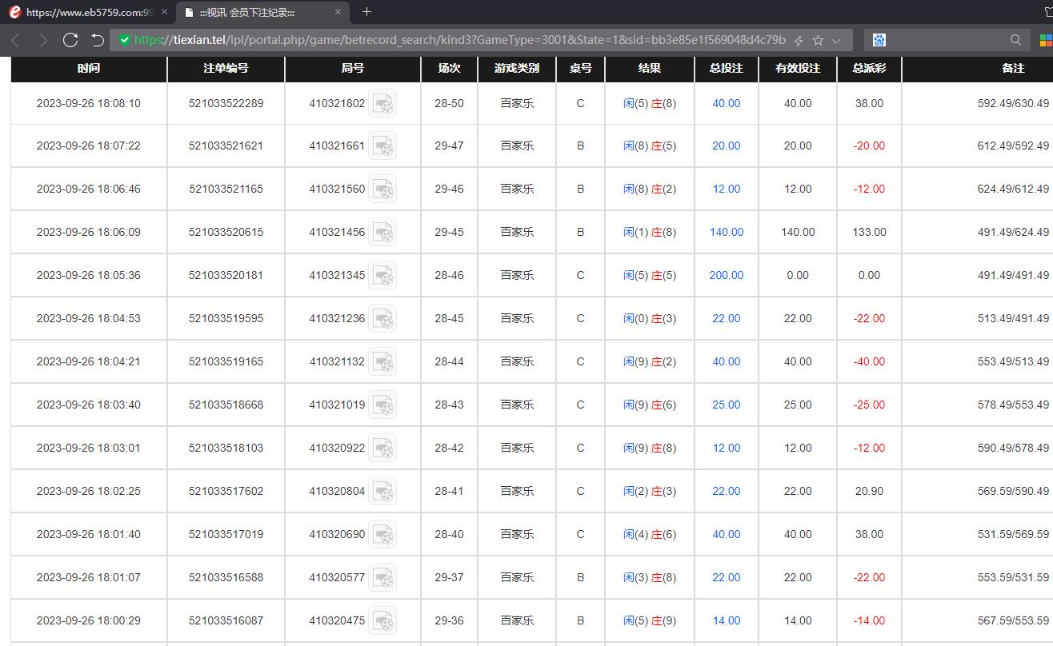Open a new tab with plus button
Viewport: 1053px width, 646px height.
366,12
